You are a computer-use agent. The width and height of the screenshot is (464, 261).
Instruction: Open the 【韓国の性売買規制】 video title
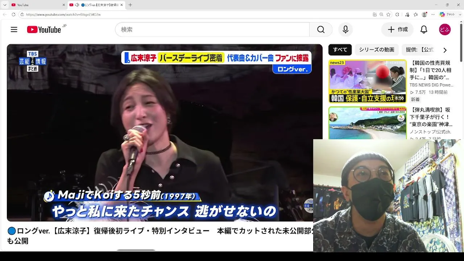(431, 70)
